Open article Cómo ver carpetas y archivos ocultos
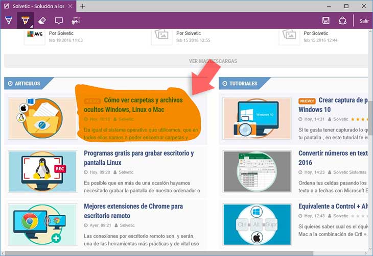373x256 pixels. coord(133,105)
